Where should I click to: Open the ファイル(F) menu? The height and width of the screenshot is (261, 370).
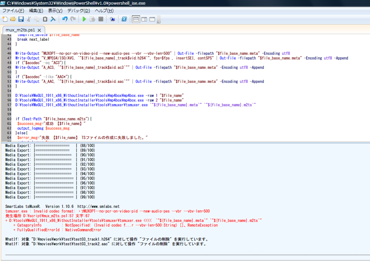(13, 11)
